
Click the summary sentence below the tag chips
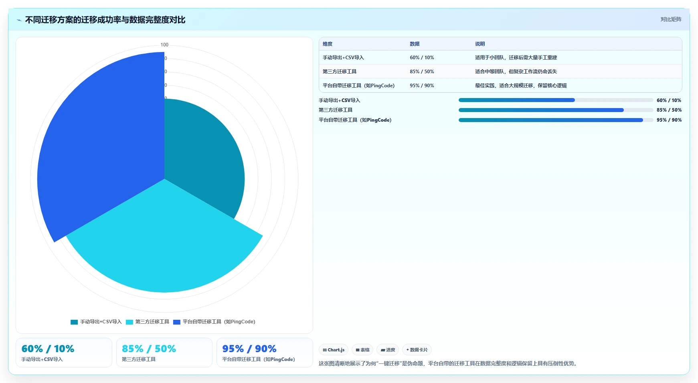tap(449, 363)
